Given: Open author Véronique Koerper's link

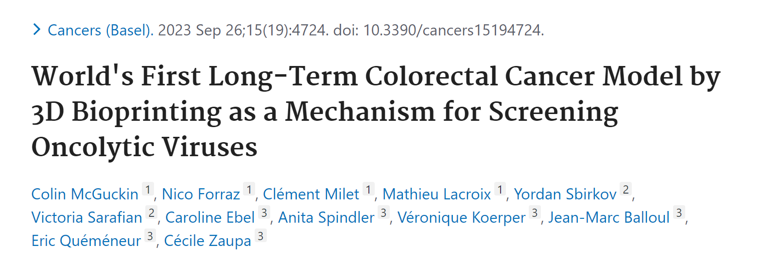Looking at the screenshot, I should click(461, 217).
